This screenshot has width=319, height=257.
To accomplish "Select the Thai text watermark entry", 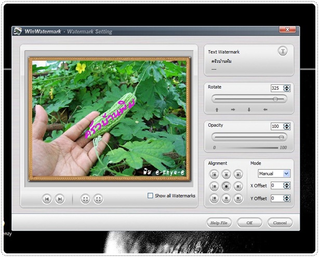I will (221, 61).
